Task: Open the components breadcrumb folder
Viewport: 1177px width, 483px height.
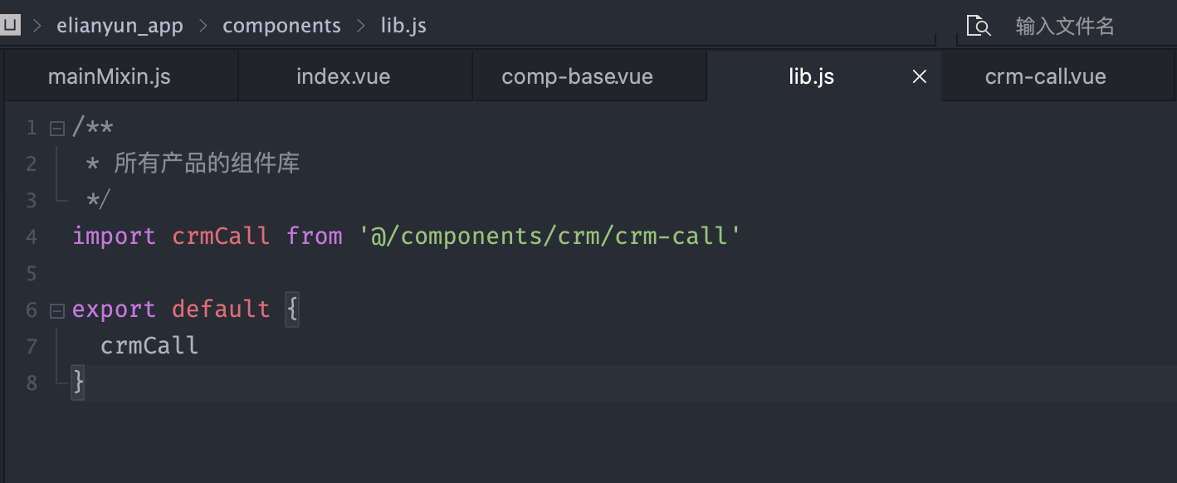Action: [281, 26]
